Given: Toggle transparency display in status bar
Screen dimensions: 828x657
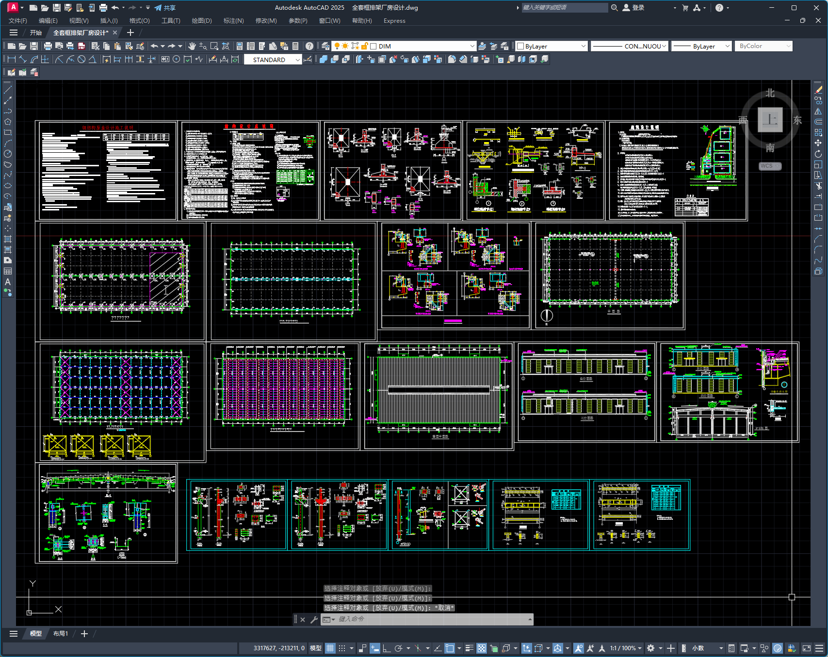Looking at the screenshot, I should point(482,648).
